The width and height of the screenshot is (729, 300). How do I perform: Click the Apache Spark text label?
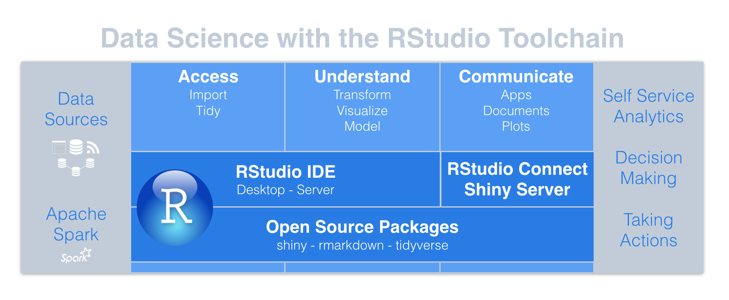tap(76, 224)
